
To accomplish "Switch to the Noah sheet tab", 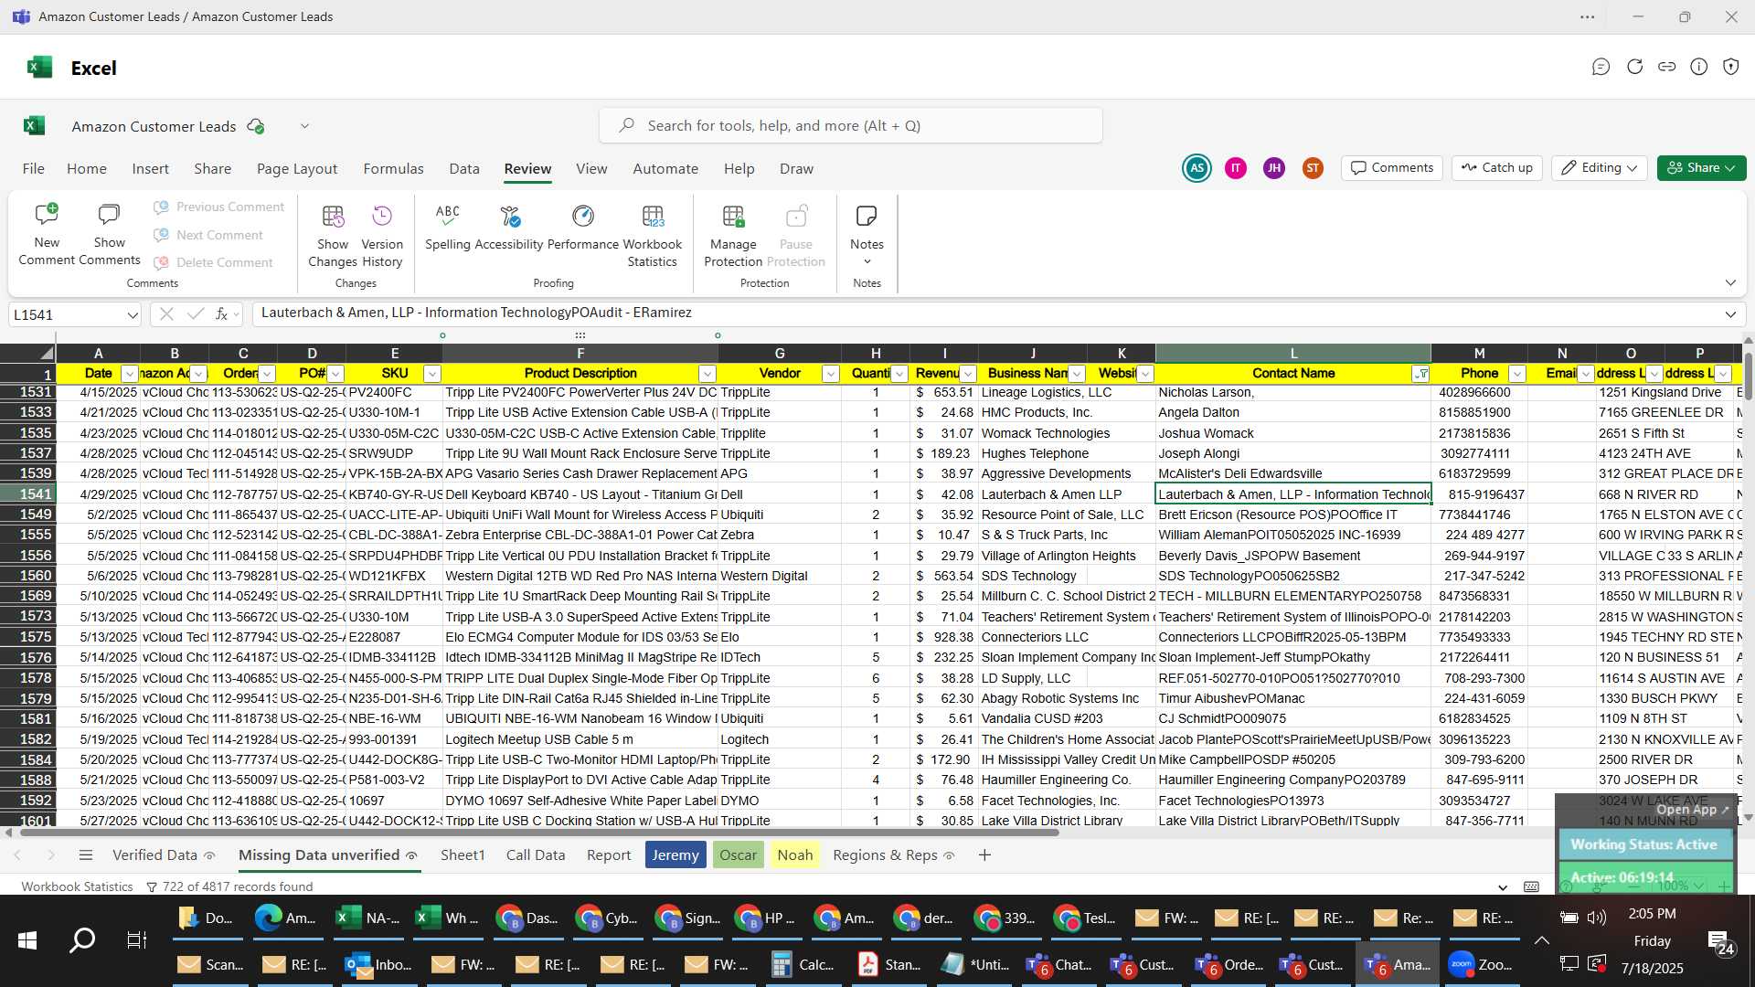I will click(x=795, y=855).
